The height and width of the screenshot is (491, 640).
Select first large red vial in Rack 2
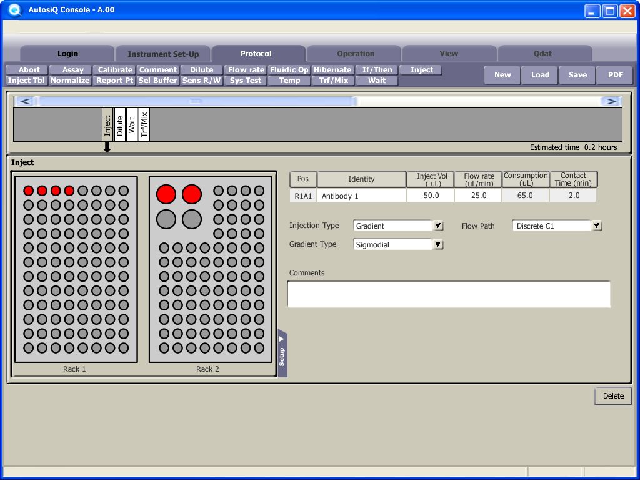tap(166, 194)
